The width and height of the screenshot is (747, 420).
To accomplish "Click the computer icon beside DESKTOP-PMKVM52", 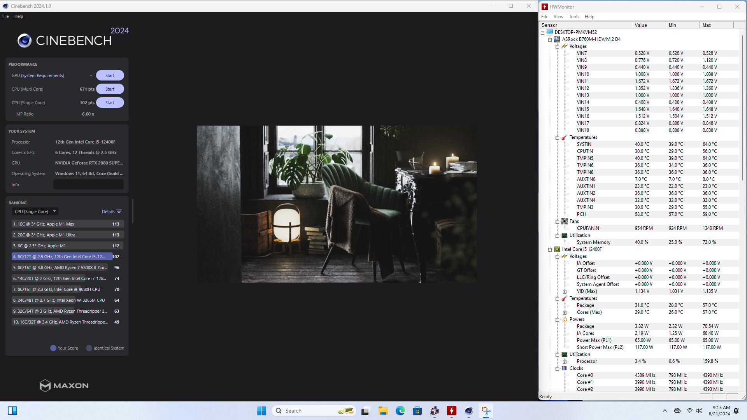I will (x=550, y=32).
